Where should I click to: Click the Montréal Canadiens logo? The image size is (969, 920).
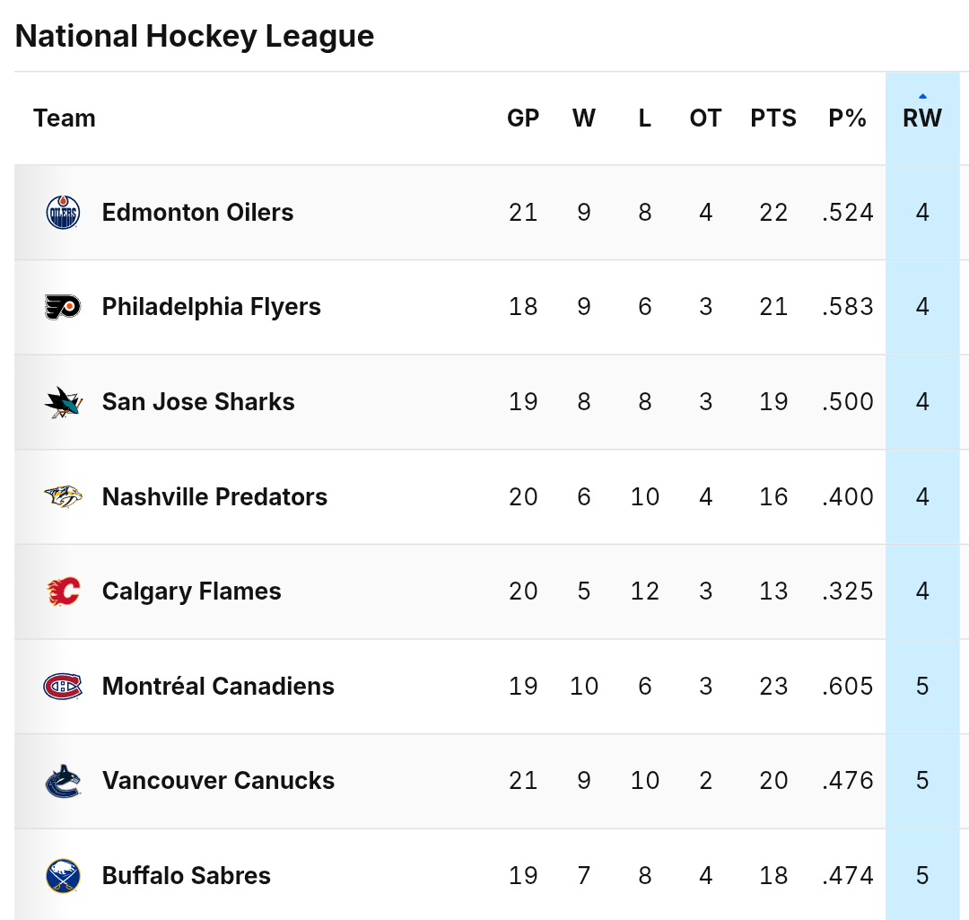click(x=63, y=687)
